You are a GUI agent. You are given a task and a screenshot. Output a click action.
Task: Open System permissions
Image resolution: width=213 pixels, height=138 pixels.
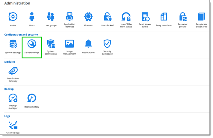click(x=51, y=44)
